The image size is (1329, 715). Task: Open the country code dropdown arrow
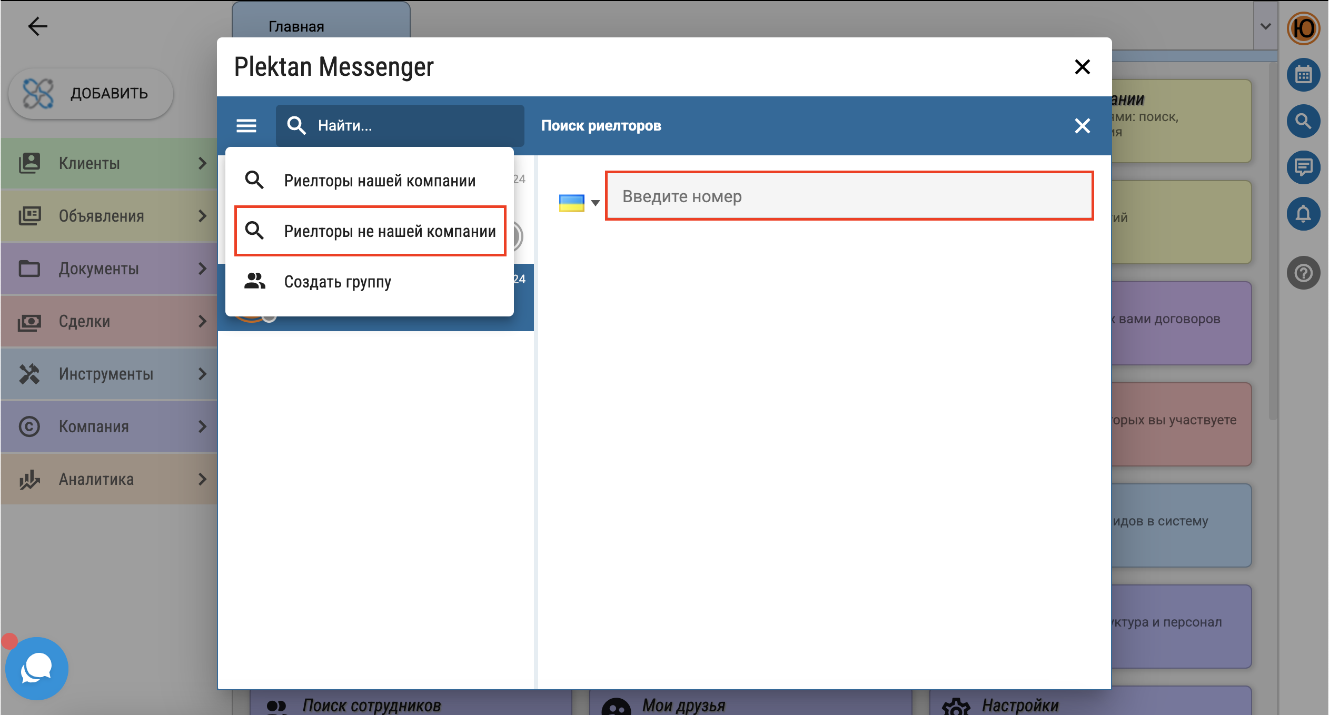[596, 203]
